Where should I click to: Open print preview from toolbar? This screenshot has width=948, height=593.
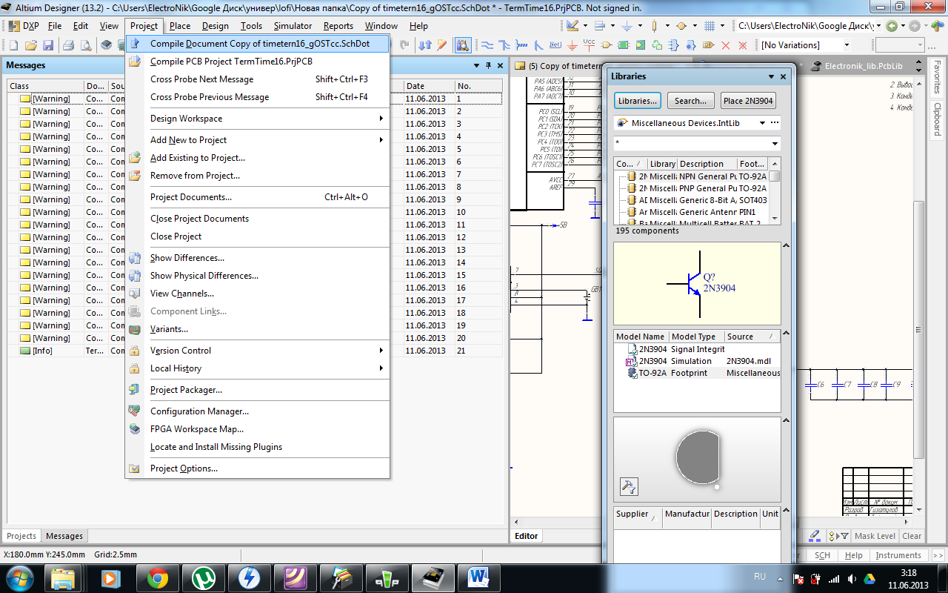tap(86, 45)
